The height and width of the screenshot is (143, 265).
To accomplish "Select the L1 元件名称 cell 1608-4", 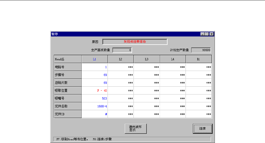I will [95, 106].
